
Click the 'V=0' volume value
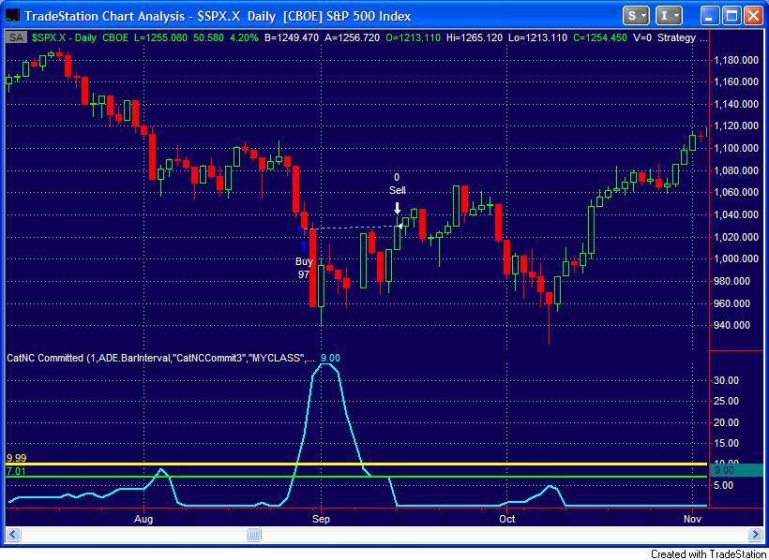[642, 37]
